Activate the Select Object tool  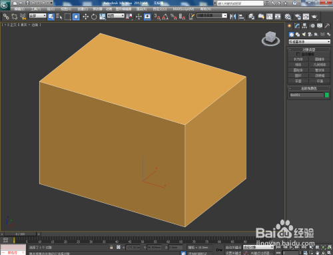(x=51, y=17)
